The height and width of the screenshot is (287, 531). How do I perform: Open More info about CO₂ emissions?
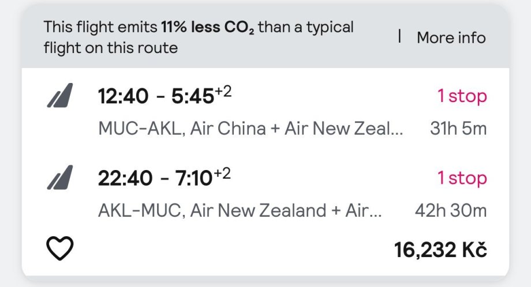click(451, 37)
